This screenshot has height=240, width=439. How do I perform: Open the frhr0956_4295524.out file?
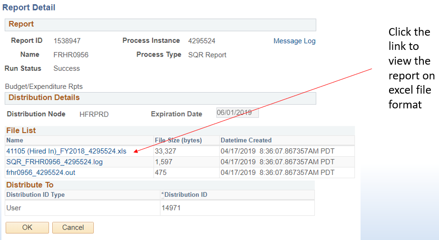pos(41,173)
